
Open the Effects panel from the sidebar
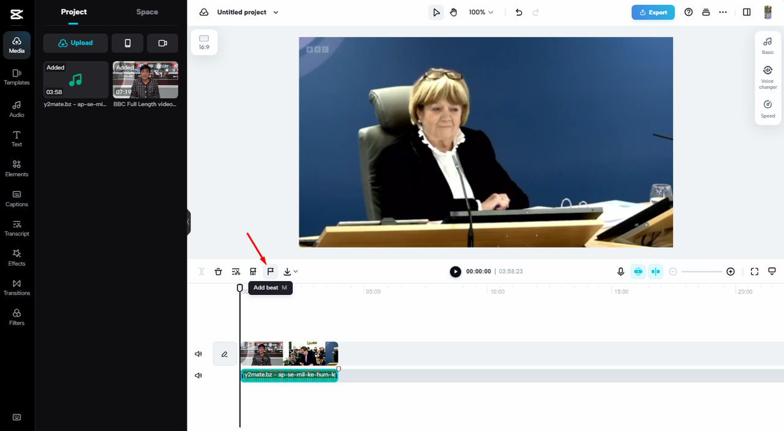(x=17, y=257)
